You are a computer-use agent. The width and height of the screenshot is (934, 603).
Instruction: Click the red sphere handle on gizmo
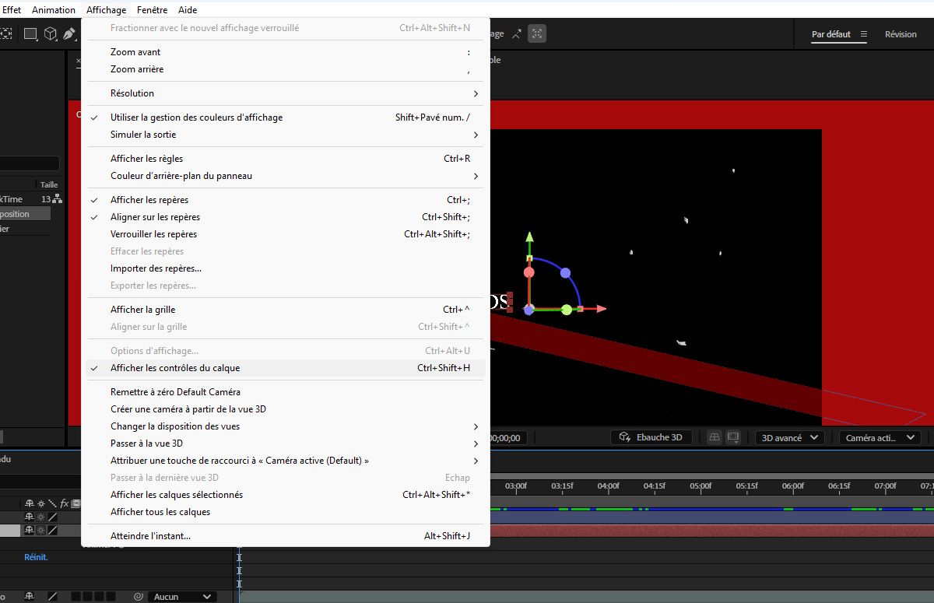point(529,272)
